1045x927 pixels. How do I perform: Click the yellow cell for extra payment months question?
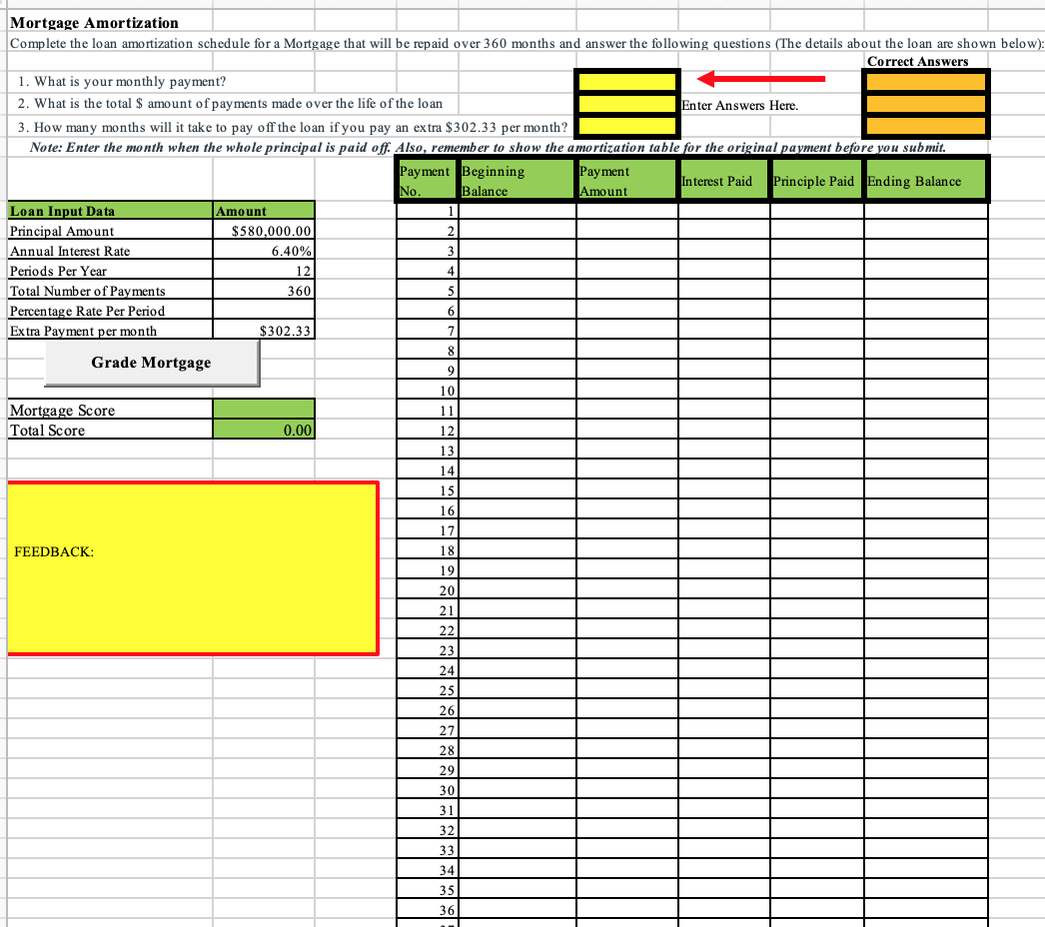click(625, 124)
